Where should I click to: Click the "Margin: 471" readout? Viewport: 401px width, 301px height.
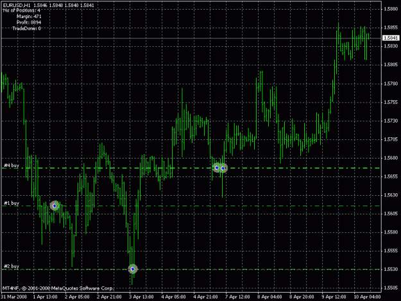tap(29, 17)
